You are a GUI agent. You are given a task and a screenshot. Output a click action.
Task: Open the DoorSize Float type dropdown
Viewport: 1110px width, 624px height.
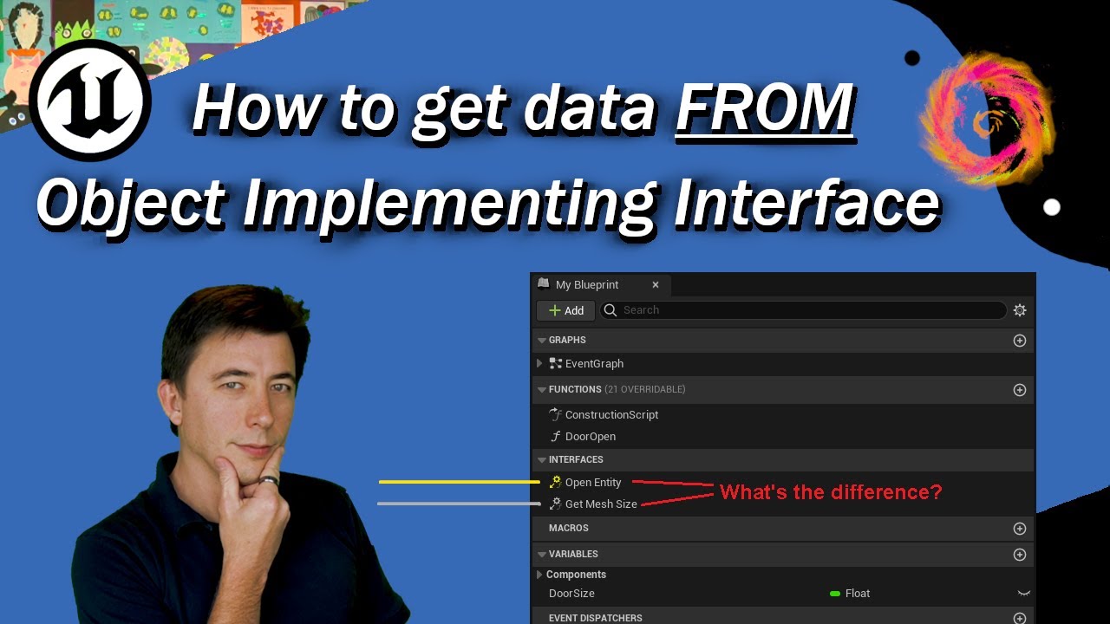(x=850, y=594)
